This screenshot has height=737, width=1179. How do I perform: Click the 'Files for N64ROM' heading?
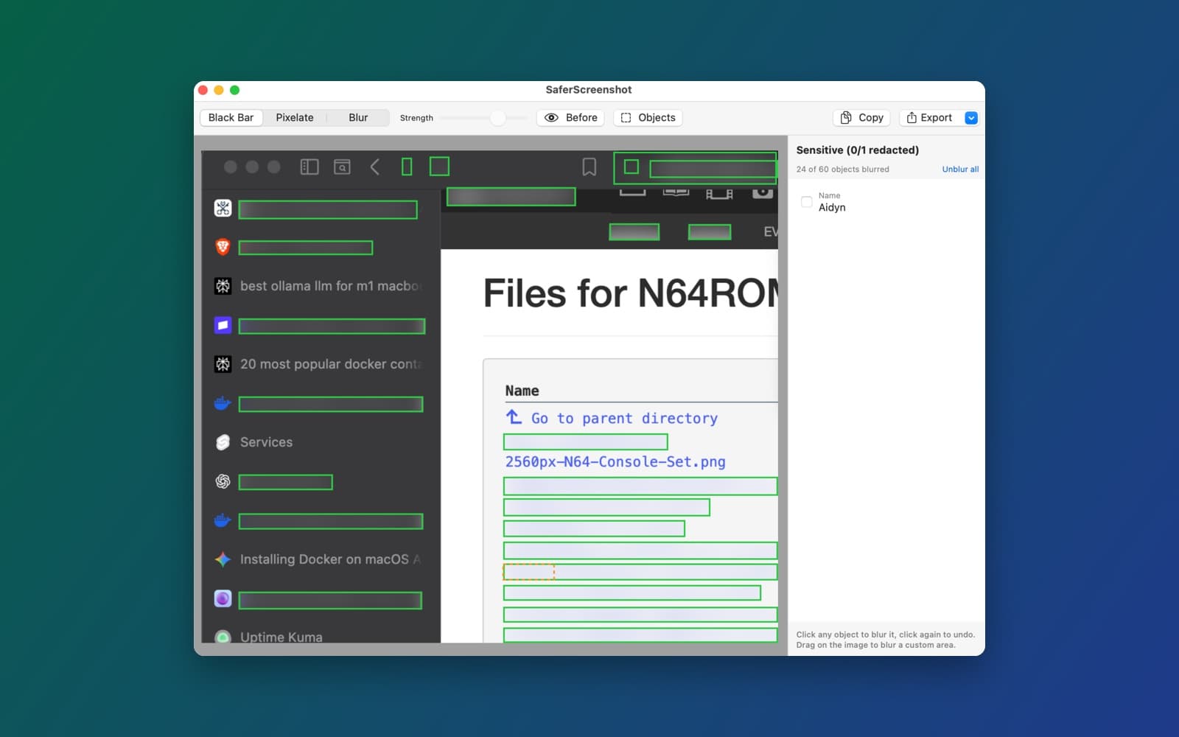tap(631, 293)
